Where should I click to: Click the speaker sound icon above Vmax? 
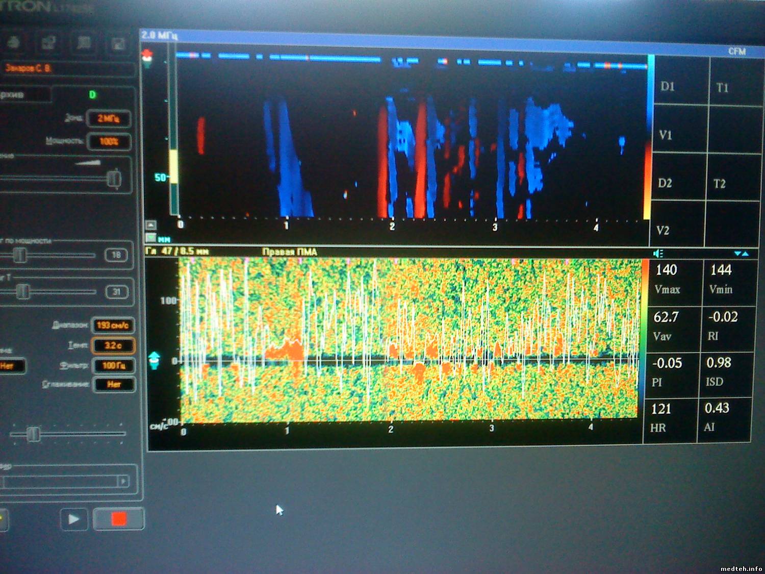[658, 254]
